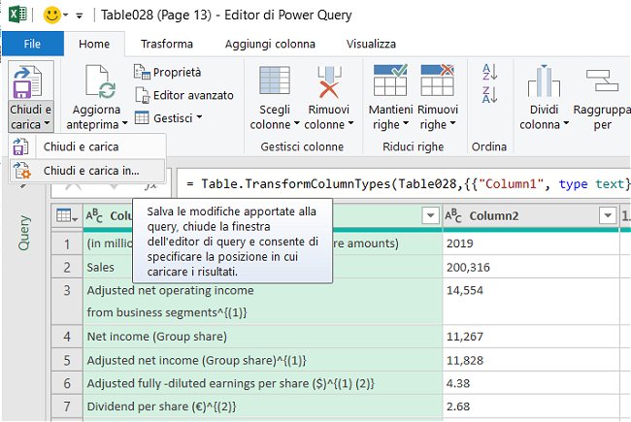
Task: Open the Column2 filter dropdown
Action: point(608,215)
